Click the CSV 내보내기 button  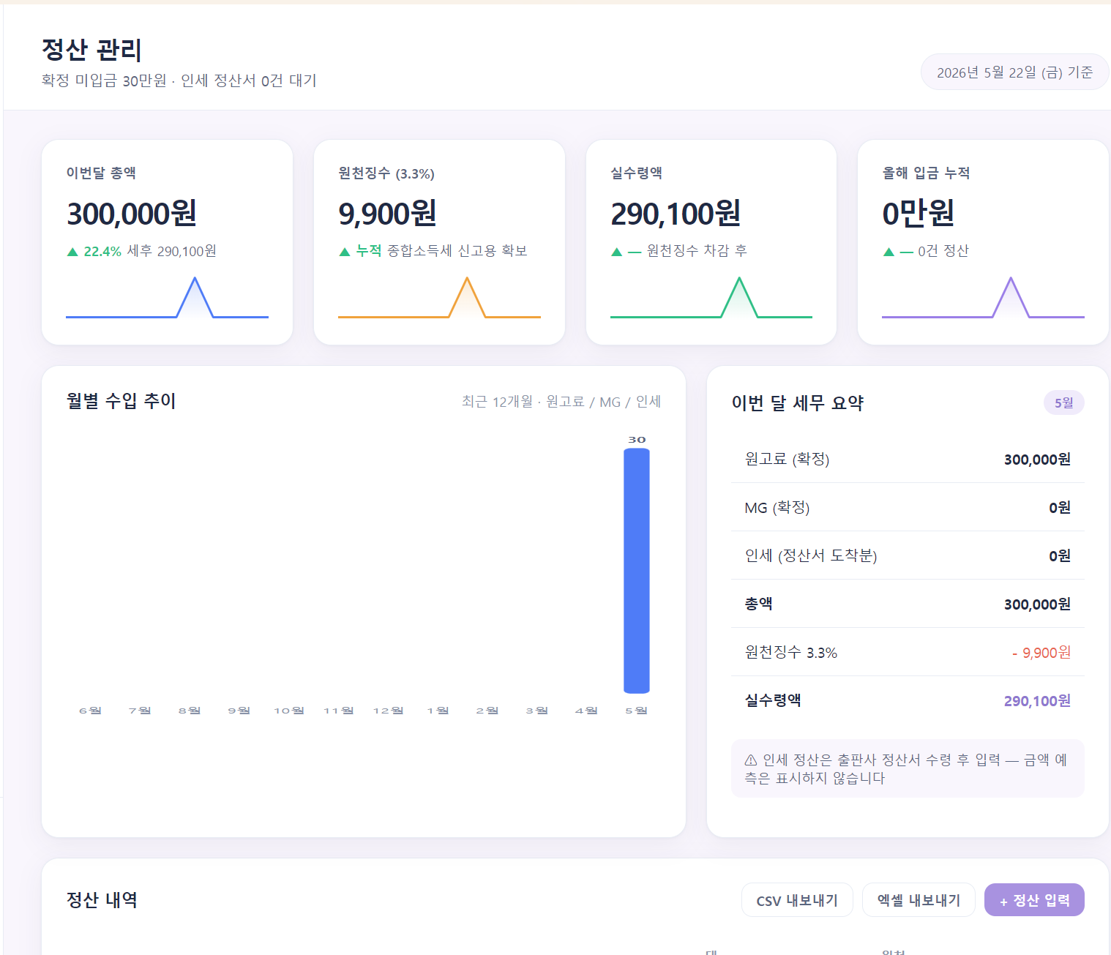pos(797,900)
